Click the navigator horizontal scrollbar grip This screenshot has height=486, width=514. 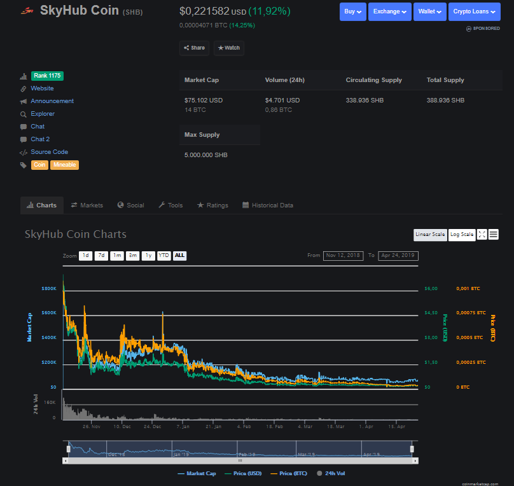click(240, 461)
